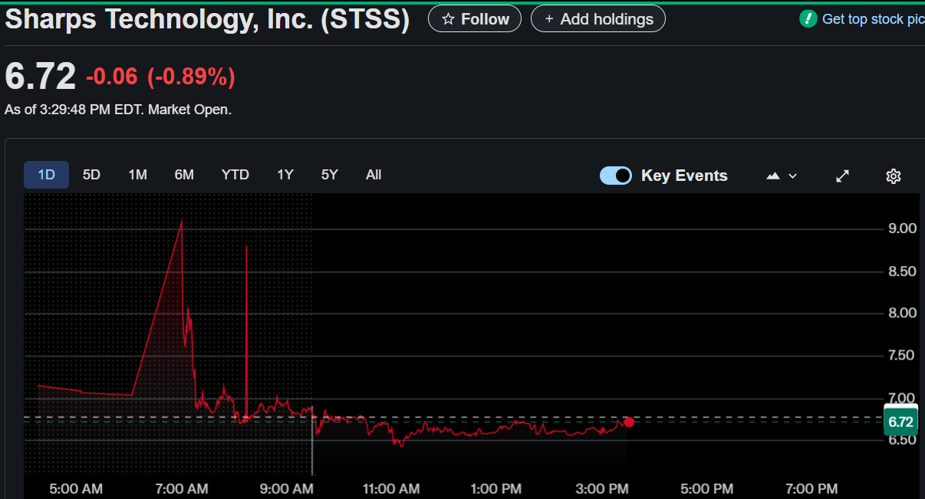This screenshot has width=925, height=499.
Task: Click the Add holdings button
Action: click(x=597, y=19)
